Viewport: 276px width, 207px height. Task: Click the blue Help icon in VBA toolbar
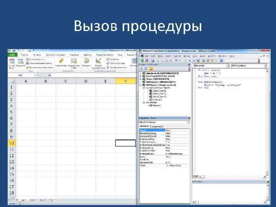(x=222, y=61)
